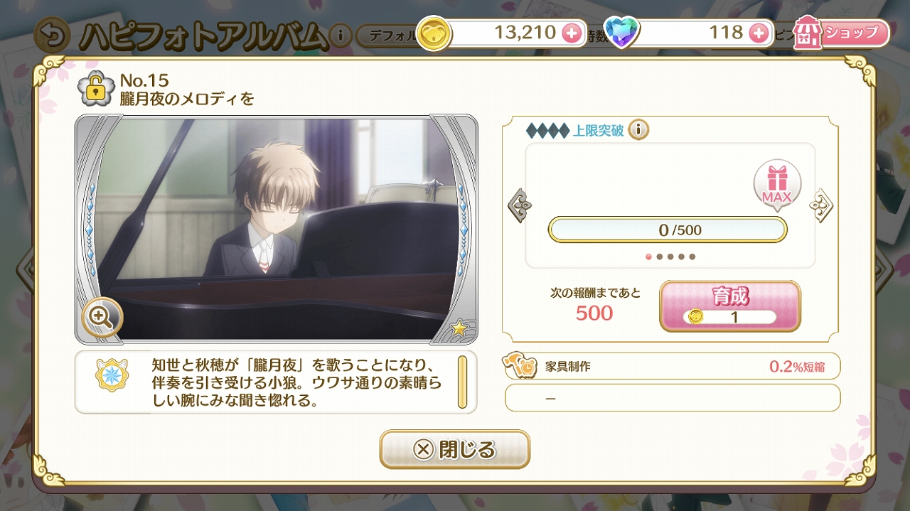Add more heart gems with plus icon
Viewport: 910px width, 511px height.
759,33
